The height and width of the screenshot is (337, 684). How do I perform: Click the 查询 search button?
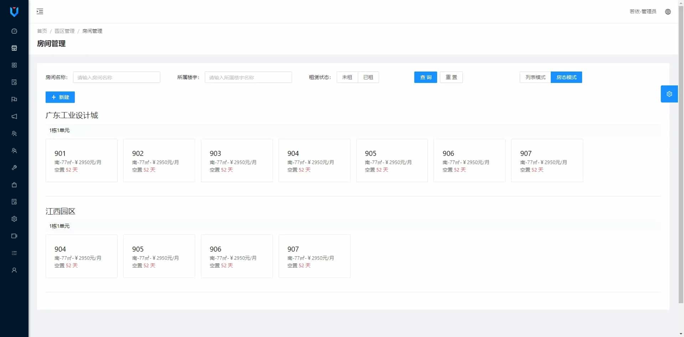(x=425, y=77)
